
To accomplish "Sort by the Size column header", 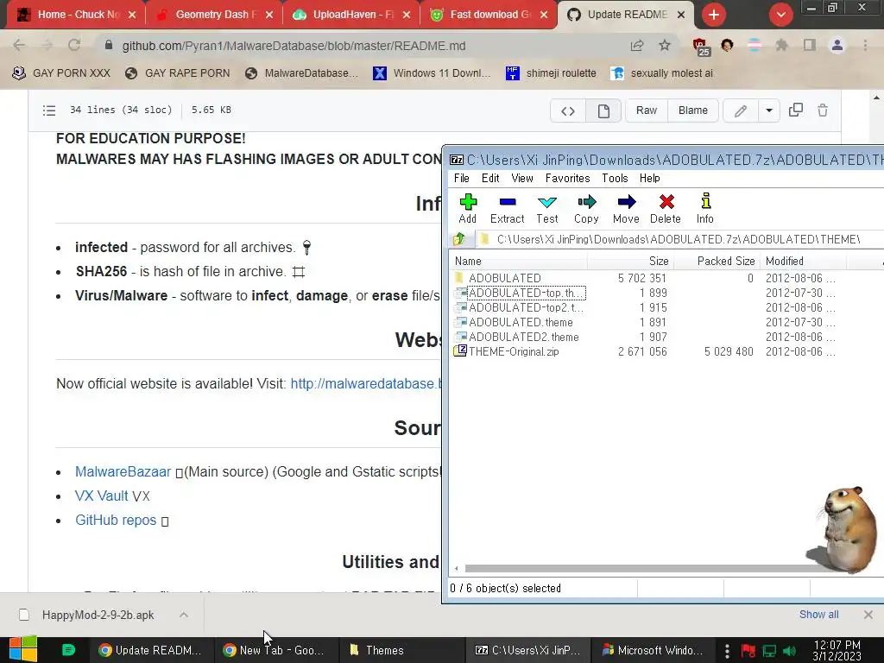I will [x=631, y=261].
